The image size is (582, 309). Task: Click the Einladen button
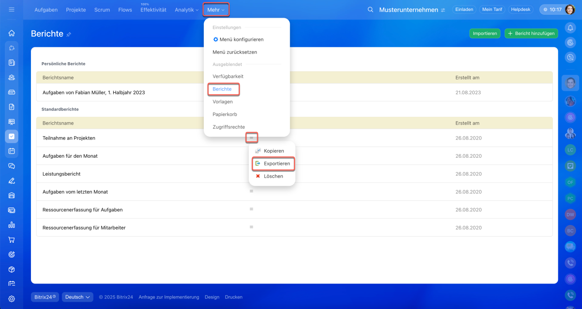[464, 10]
